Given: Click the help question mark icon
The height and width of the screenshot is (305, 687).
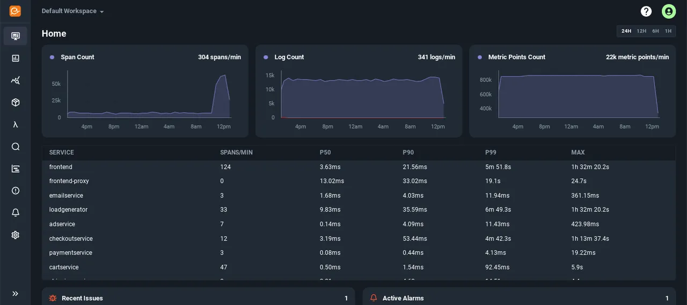Looking at the screenshot, I should point(646,11).
